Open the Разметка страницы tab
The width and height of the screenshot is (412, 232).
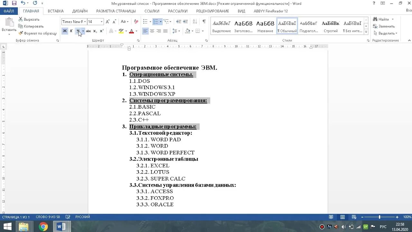click(116, 11)
